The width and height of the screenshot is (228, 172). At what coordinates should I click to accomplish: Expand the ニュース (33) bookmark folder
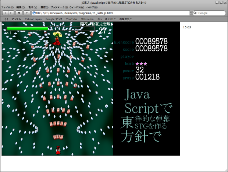(106, 19)
